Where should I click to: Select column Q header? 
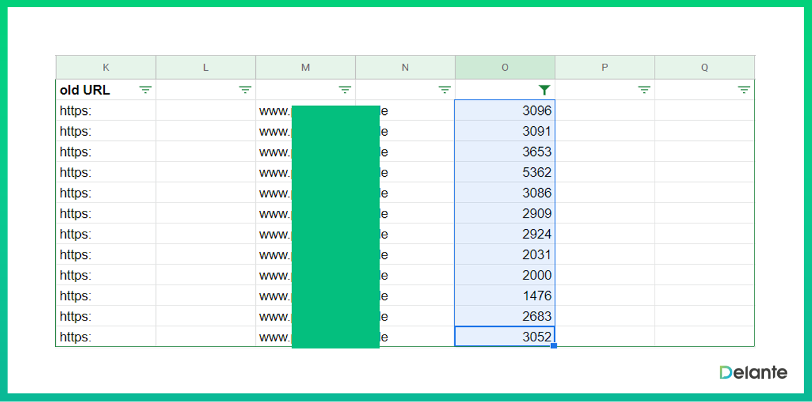[705, 68]
